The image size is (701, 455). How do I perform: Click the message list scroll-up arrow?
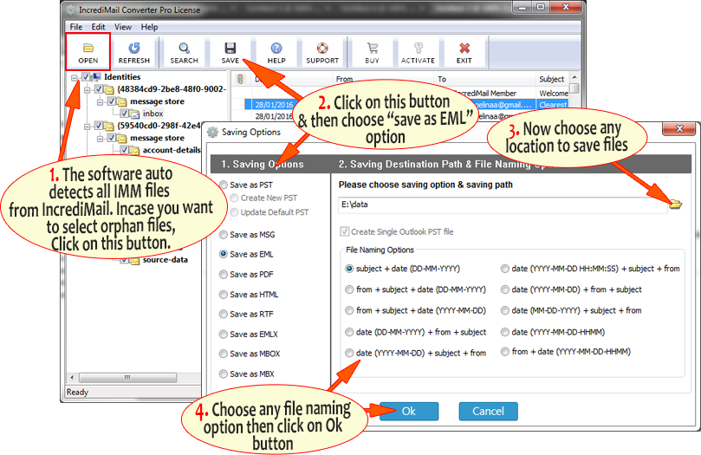click(x=574, y=77)
